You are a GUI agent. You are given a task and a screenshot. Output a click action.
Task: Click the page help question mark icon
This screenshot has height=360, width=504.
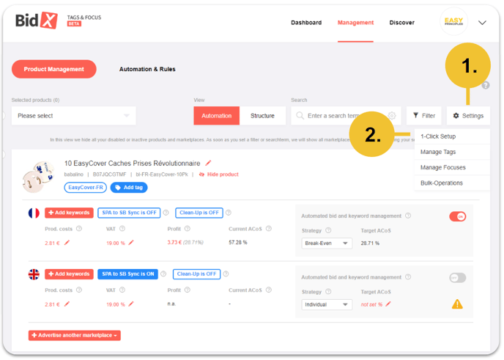[x=486, y=85]
